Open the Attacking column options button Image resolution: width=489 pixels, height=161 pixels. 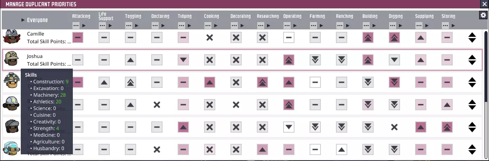coord(76,26)
